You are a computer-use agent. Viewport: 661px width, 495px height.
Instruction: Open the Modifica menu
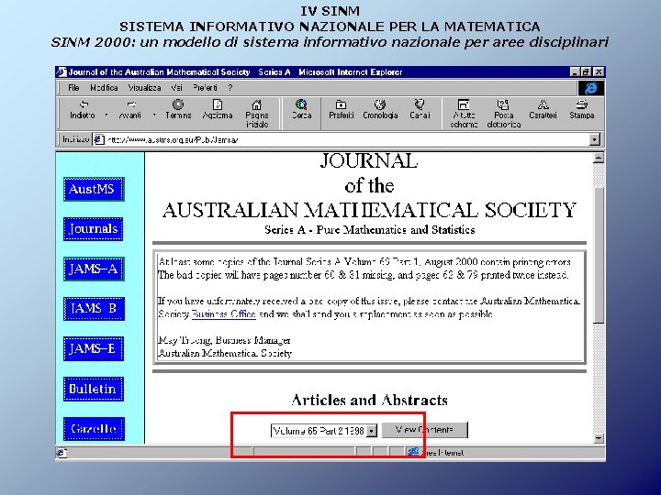coord(104,88)
